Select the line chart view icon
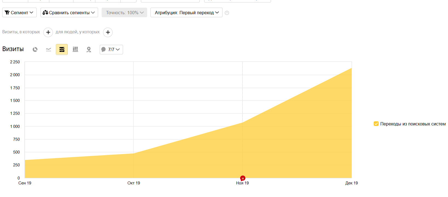This screenshot has height=197, width=448. (48, 49)
